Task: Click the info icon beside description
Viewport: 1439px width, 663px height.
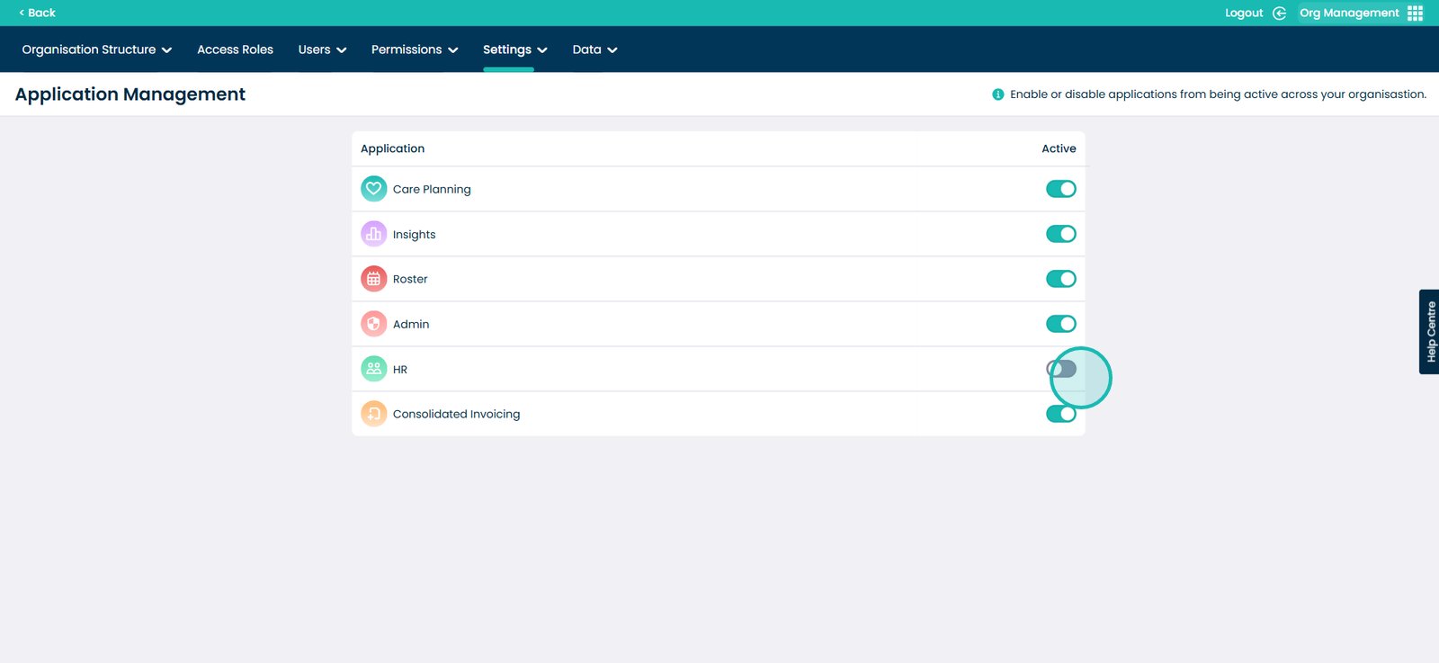Action: click(997, 94)
